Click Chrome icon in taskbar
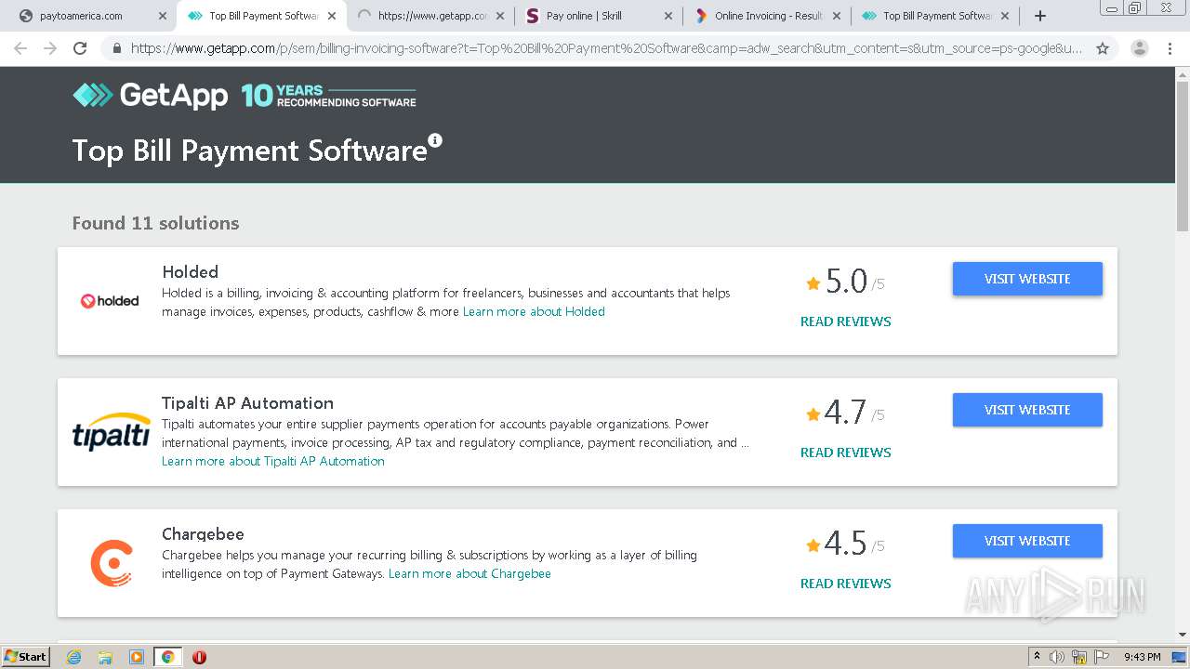 167,657
